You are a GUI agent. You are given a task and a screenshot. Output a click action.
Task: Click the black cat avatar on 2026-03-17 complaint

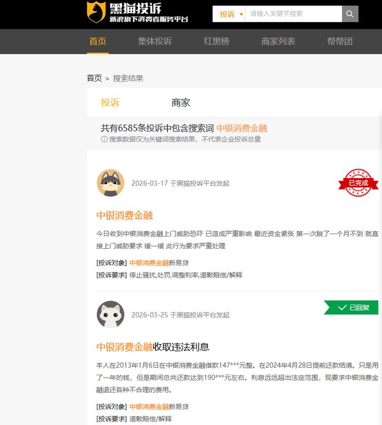111,183
